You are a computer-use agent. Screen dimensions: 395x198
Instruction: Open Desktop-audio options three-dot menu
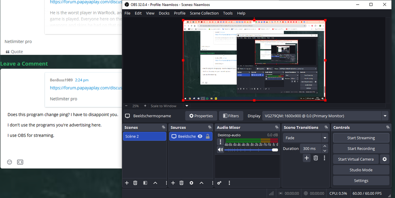click(220, 142)
